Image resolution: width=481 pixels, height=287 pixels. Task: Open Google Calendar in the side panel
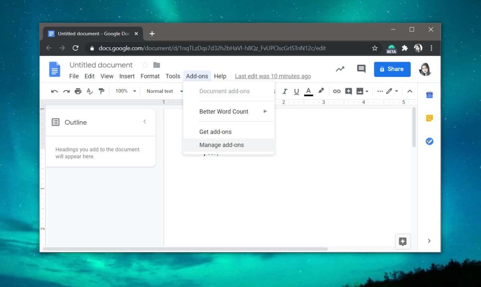429,95
